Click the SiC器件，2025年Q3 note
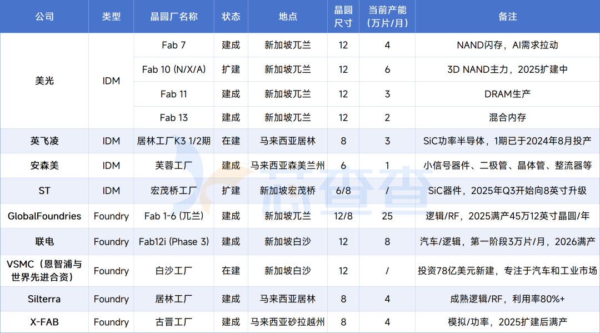This screenshot has width=600, height=333. (507, 191)
